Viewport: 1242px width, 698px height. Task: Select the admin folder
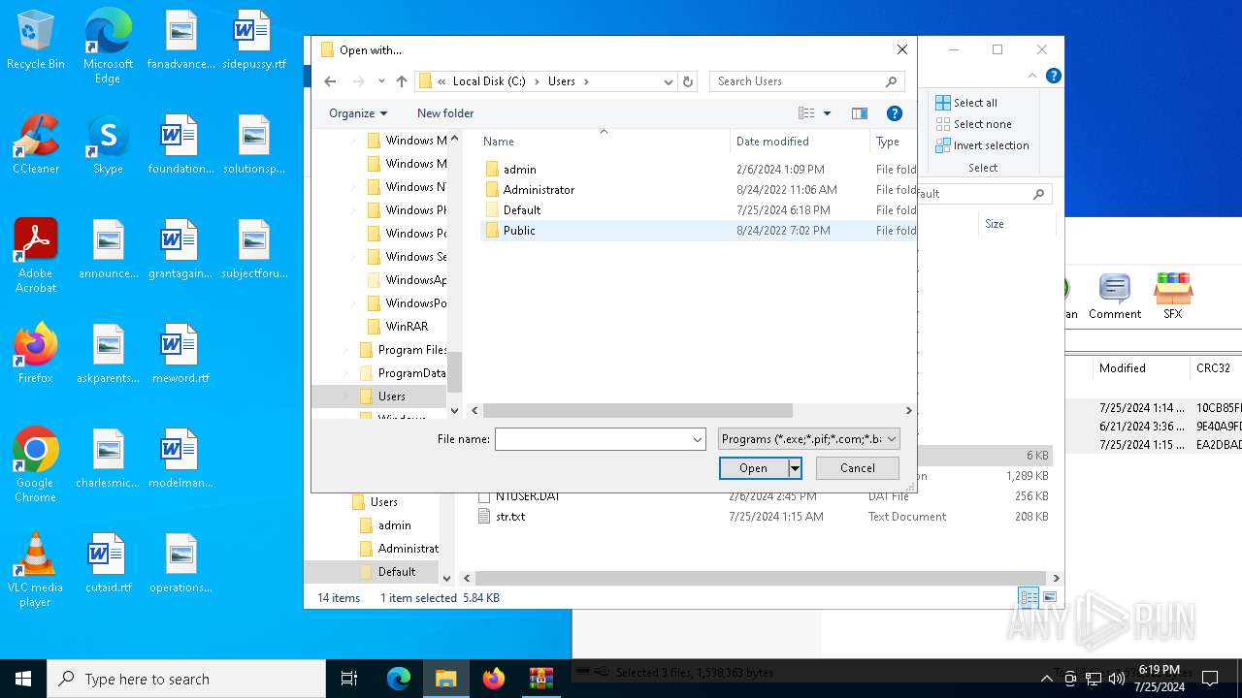[x=520, y=170]
